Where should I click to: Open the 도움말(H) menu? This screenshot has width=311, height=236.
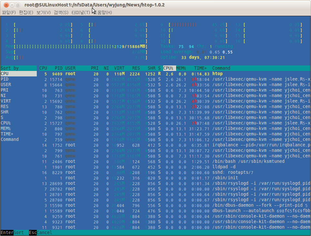103,13
